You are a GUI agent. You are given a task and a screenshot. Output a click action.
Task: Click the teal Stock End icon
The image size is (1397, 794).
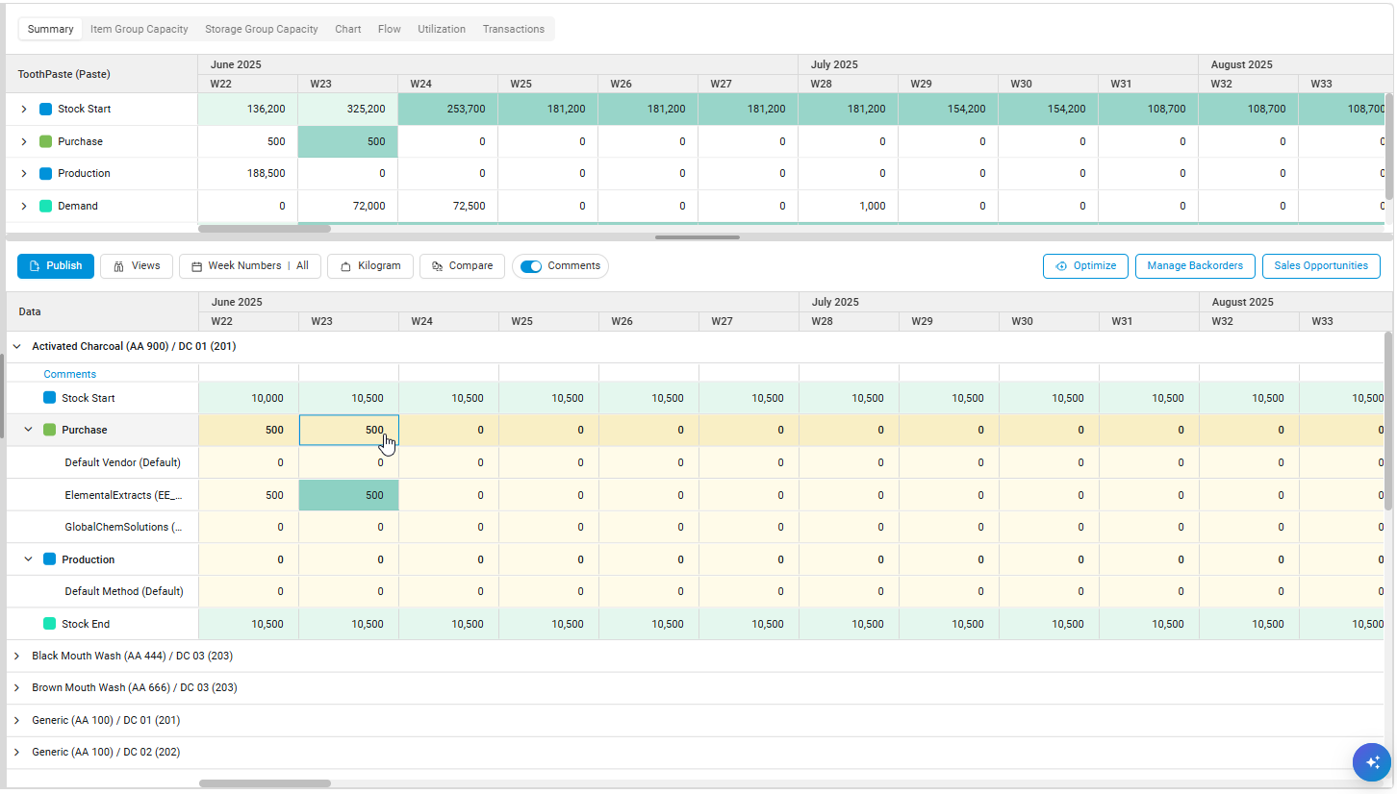click(50, 623)
